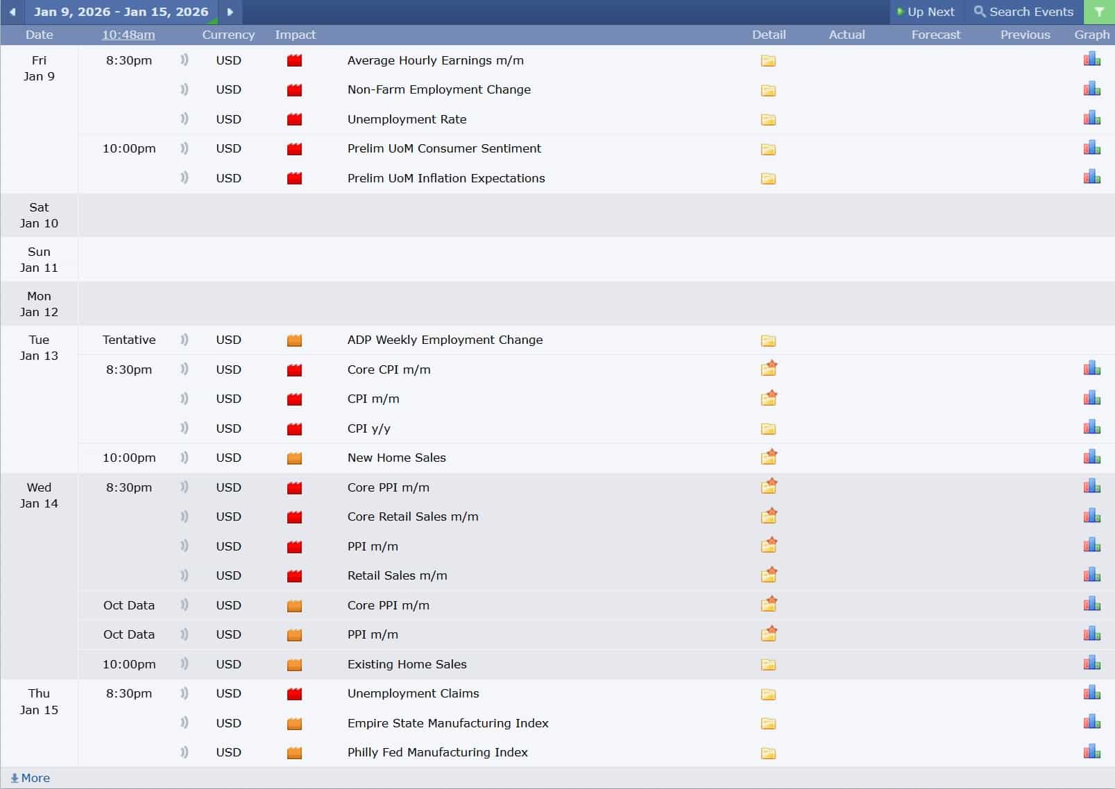Open the starred detail folder for Core CPI m/m
The image size is (1115, 789).
click(768, 369)
